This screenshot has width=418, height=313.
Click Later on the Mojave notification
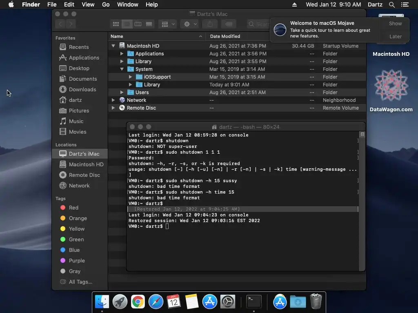(395, 36)
